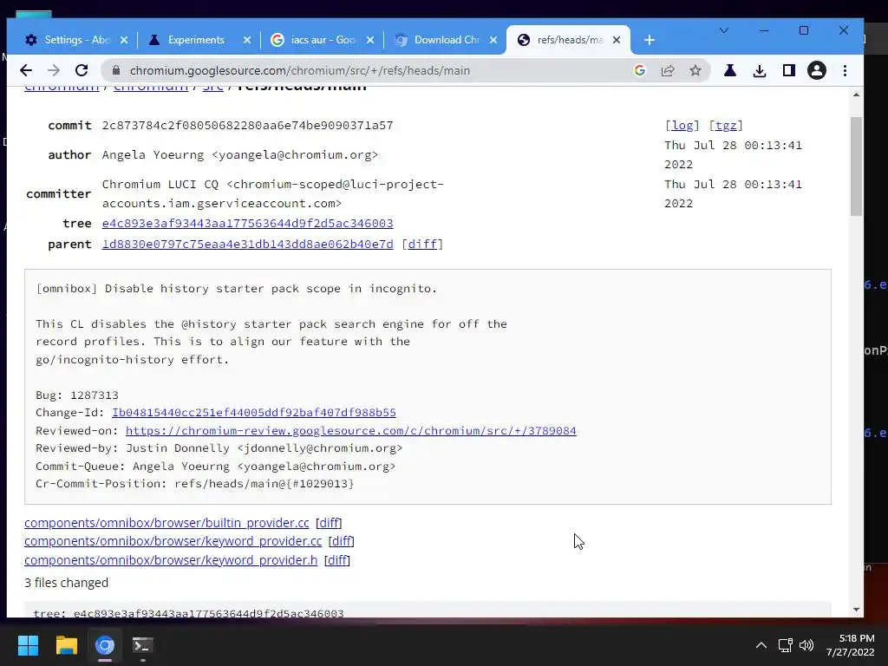Open the Google icon in address bar
This screenshot has height=666, width=888.
[640, 70]
